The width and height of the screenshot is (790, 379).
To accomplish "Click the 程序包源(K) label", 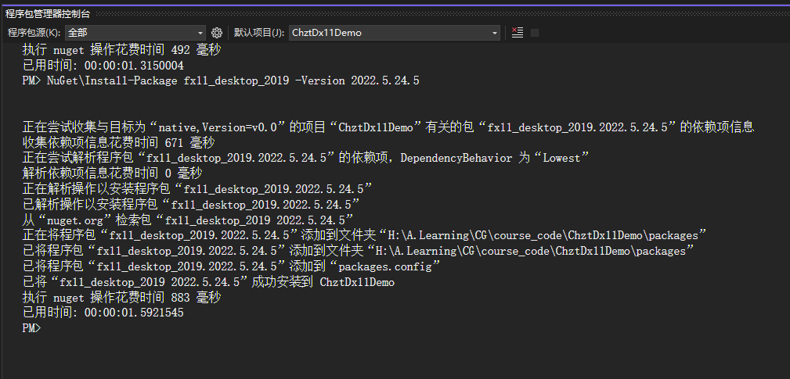I will click(34, 33).
